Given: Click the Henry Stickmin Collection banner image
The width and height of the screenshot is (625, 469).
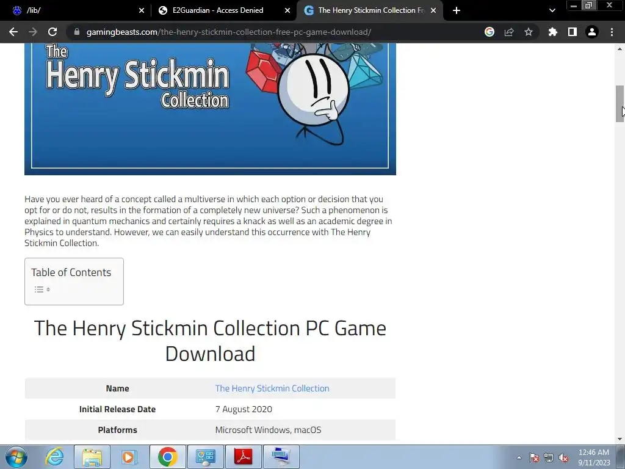Looking at the screenshot, I should (210, 109).
